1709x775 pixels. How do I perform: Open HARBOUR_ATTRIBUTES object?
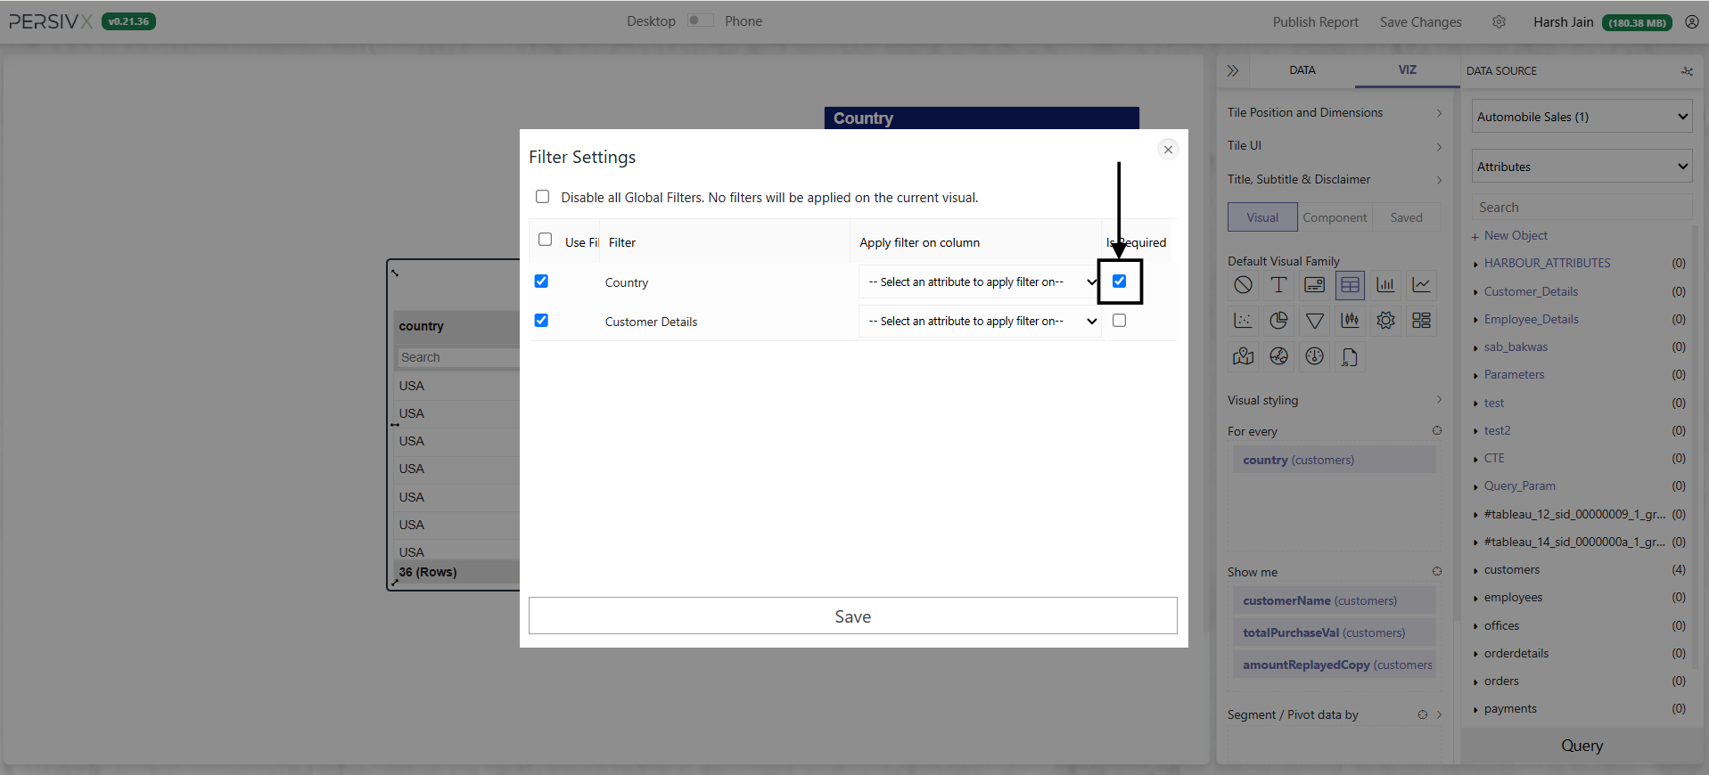point(1547,263)
